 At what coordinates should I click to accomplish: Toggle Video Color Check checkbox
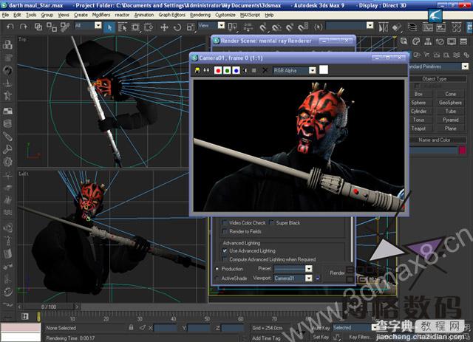(225, 223)
